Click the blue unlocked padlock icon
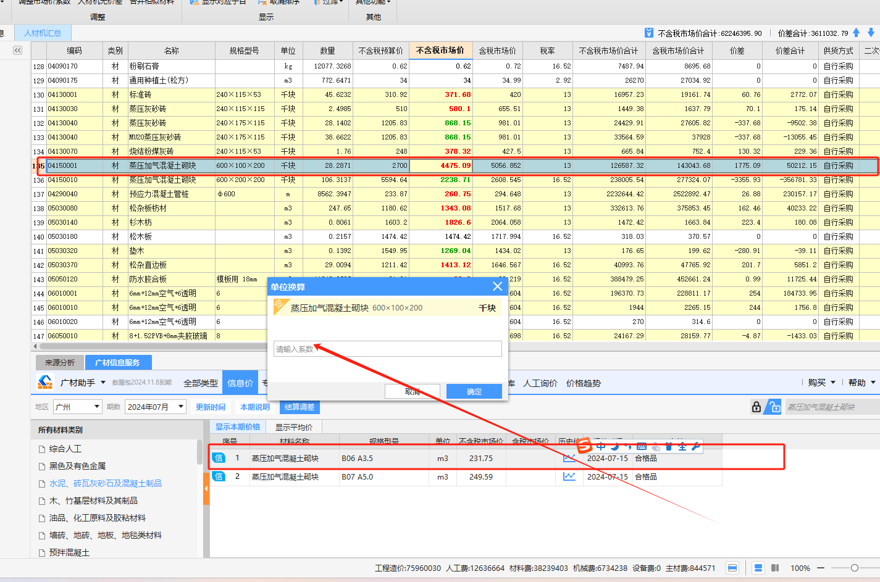This screenshot has height=582, width=880. (x=774, y=407)
